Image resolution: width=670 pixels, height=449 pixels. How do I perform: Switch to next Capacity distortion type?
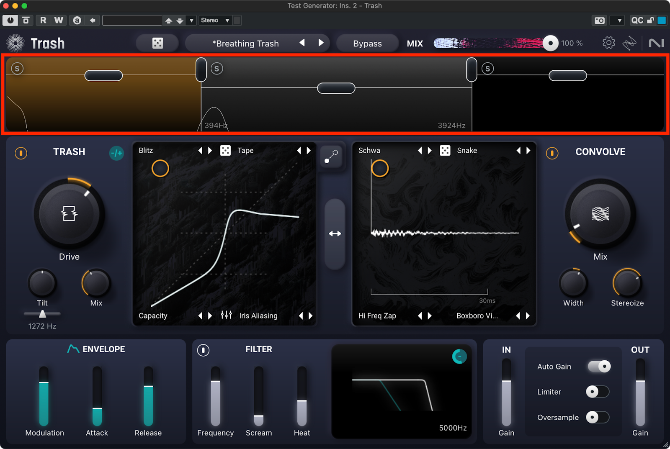[210, 316]
